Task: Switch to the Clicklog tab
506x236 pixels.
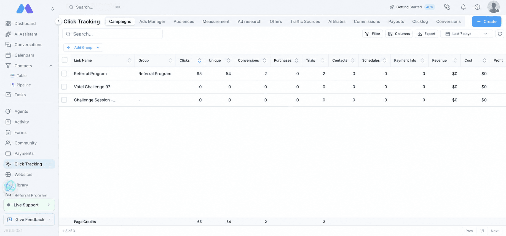Action: click(x=420, y=21)
